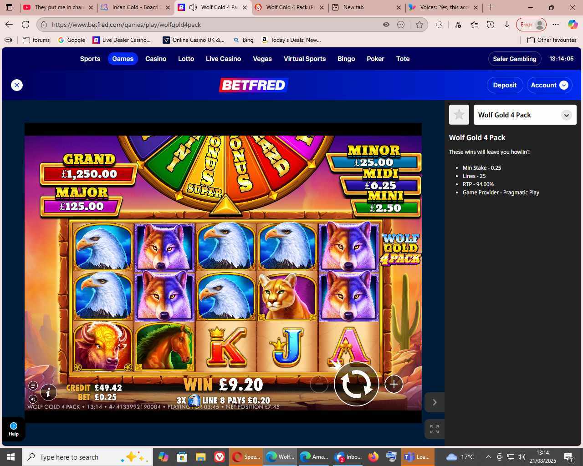Add Wolf Gold 4 Pack to favourites star
583x466 pixels.
pyautogui.click(x=459, y=115)
